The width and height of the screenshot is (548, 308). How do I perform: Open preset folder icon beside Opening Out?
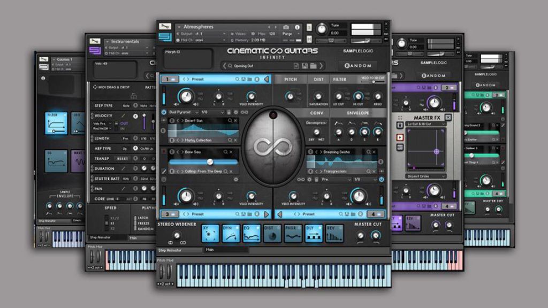point(313,66)
